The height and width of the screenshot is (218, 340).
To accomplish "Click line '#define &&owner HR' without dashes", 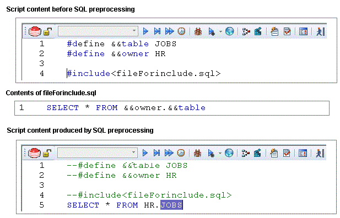I will point(116,54).
